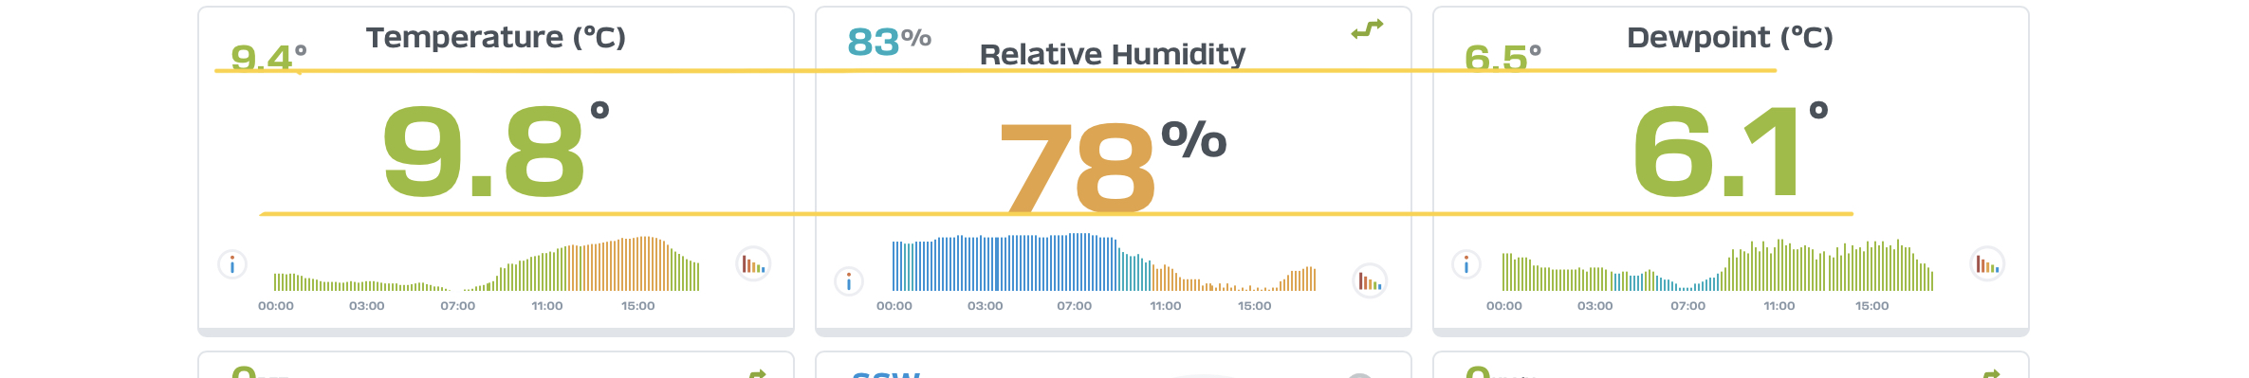This screenshot has height=378, width=2249.
Task: Click the 07:00 label under temperature chart
Action: click(x=458, y=306)
